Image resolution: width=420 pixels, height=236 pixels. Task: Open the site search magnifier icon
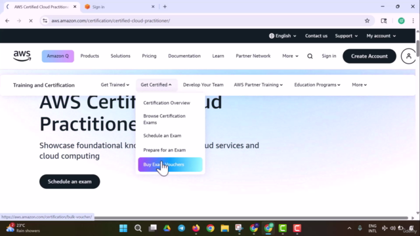[x=310, y=56]
